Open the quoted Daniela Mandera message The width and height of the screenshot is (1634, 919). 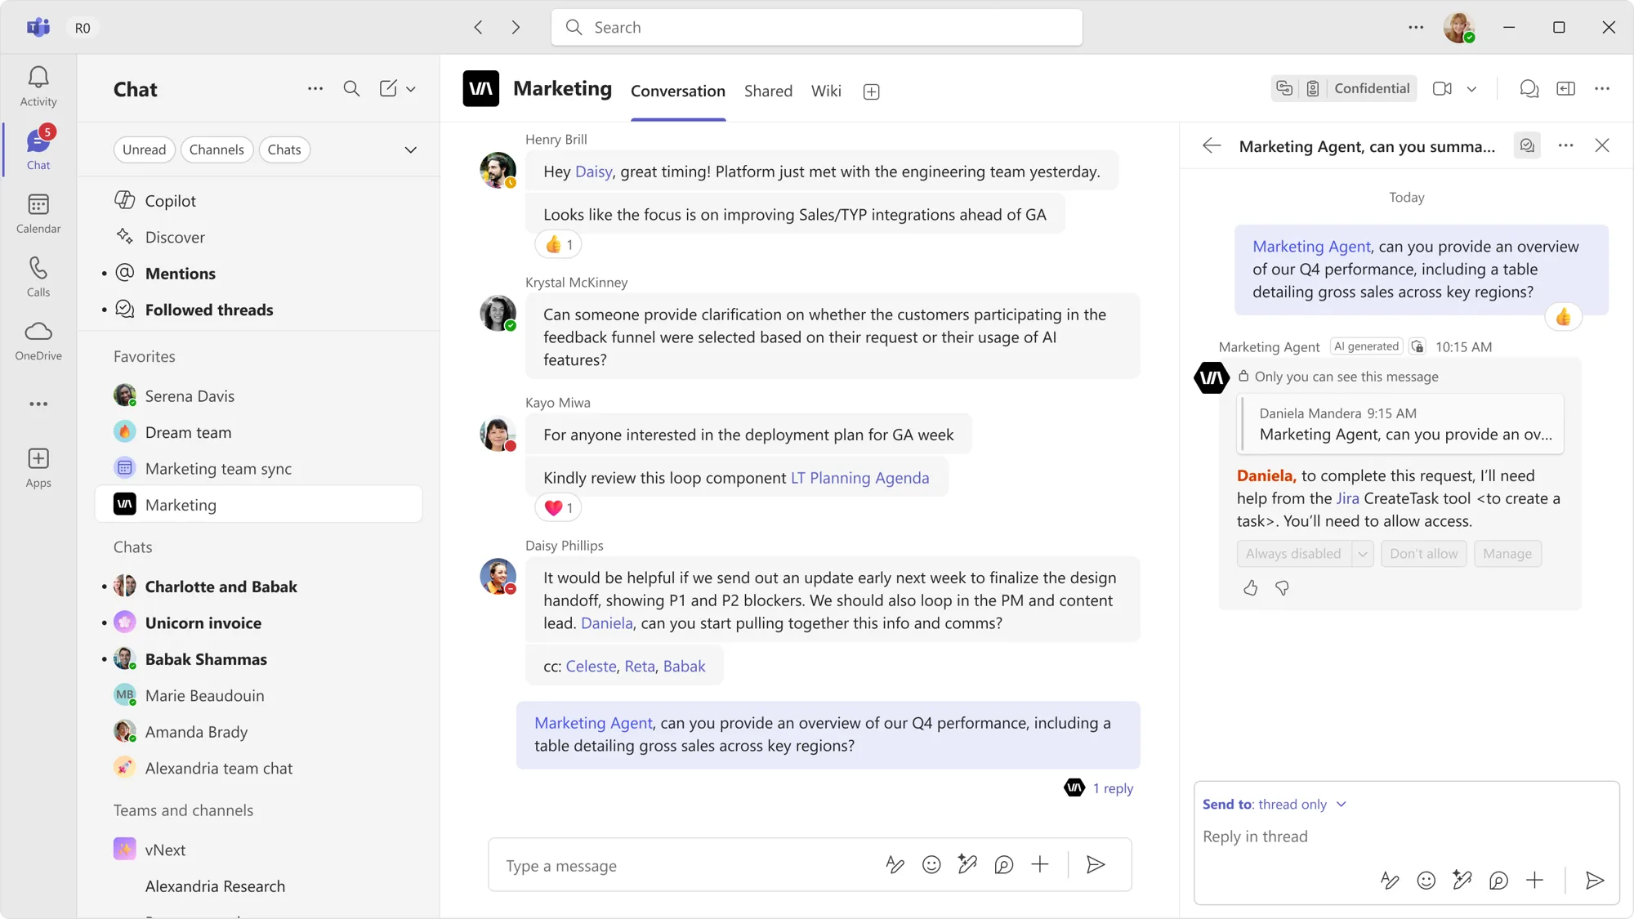1400,424
